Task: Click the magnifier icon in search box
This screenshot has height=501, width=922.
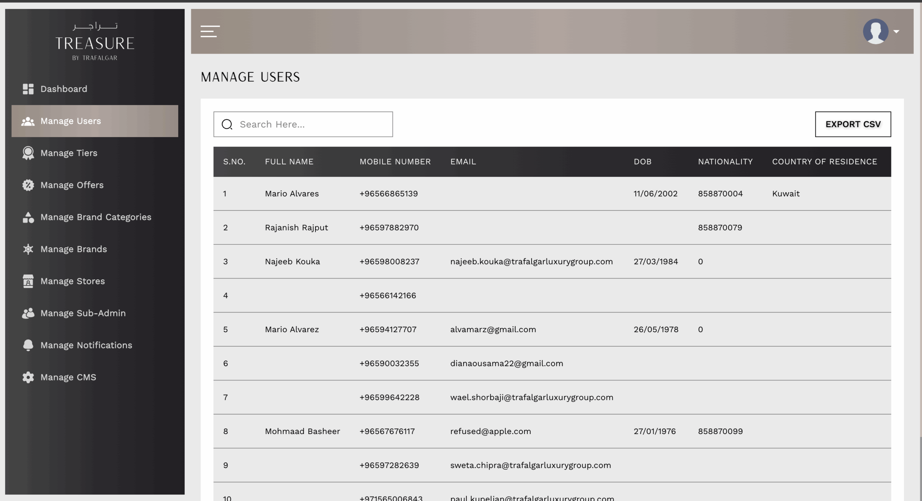Action: pyautogui.click(x=227, y=125)
